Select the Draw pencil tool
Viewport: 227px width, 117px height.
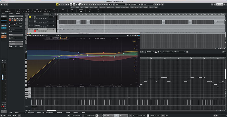[x=85, y=4]
